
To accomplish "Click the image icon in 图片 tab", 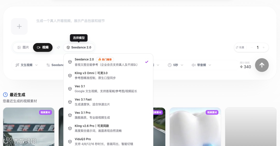I will pyautogui.click(x=19, y=47).
